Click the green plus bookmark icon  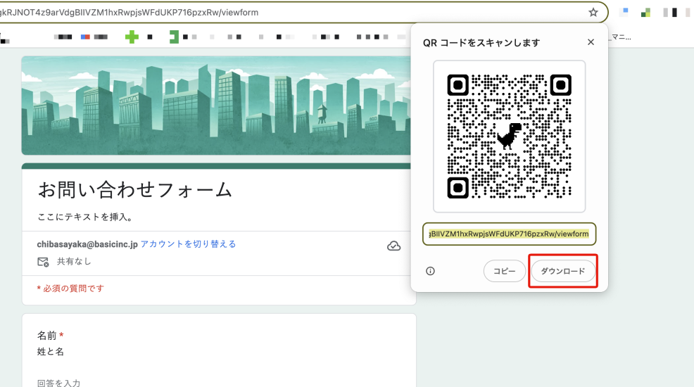132,37
